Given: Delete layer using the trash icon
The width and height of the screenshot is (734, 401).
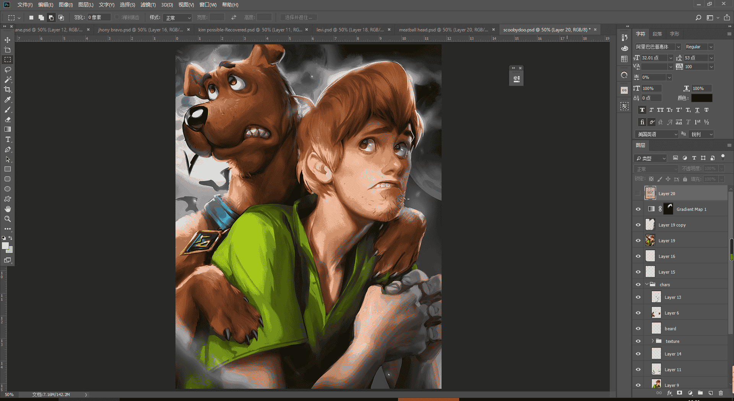Looking at the screenshot, I should pyautogui.click(x=721, y=393).
